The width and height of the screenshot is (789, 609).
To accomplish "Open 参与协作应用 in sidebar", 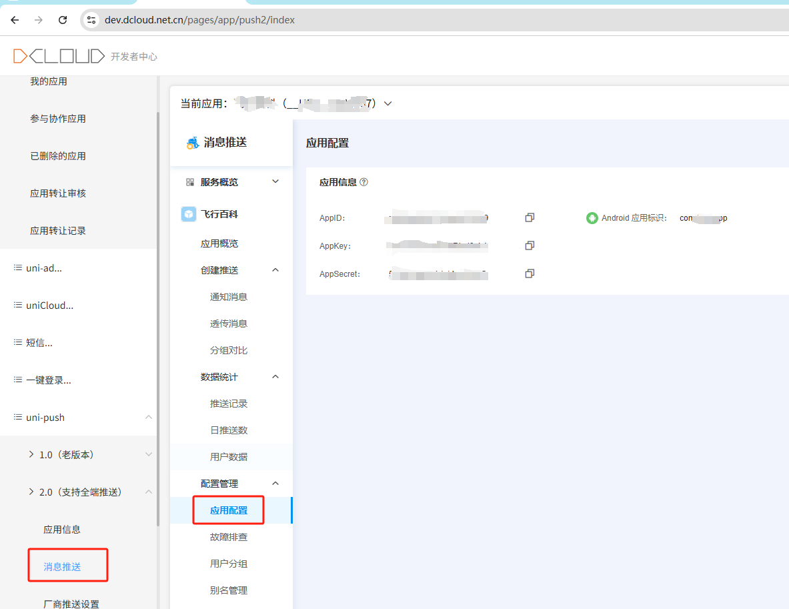I will click(58, 119).
